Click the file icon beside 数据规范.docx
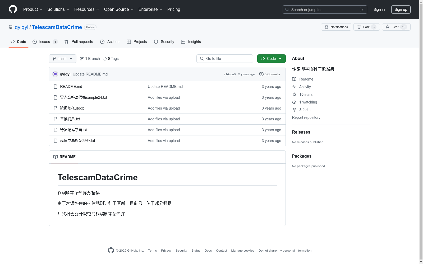The image size is (423, 264). tap(56, 108)
